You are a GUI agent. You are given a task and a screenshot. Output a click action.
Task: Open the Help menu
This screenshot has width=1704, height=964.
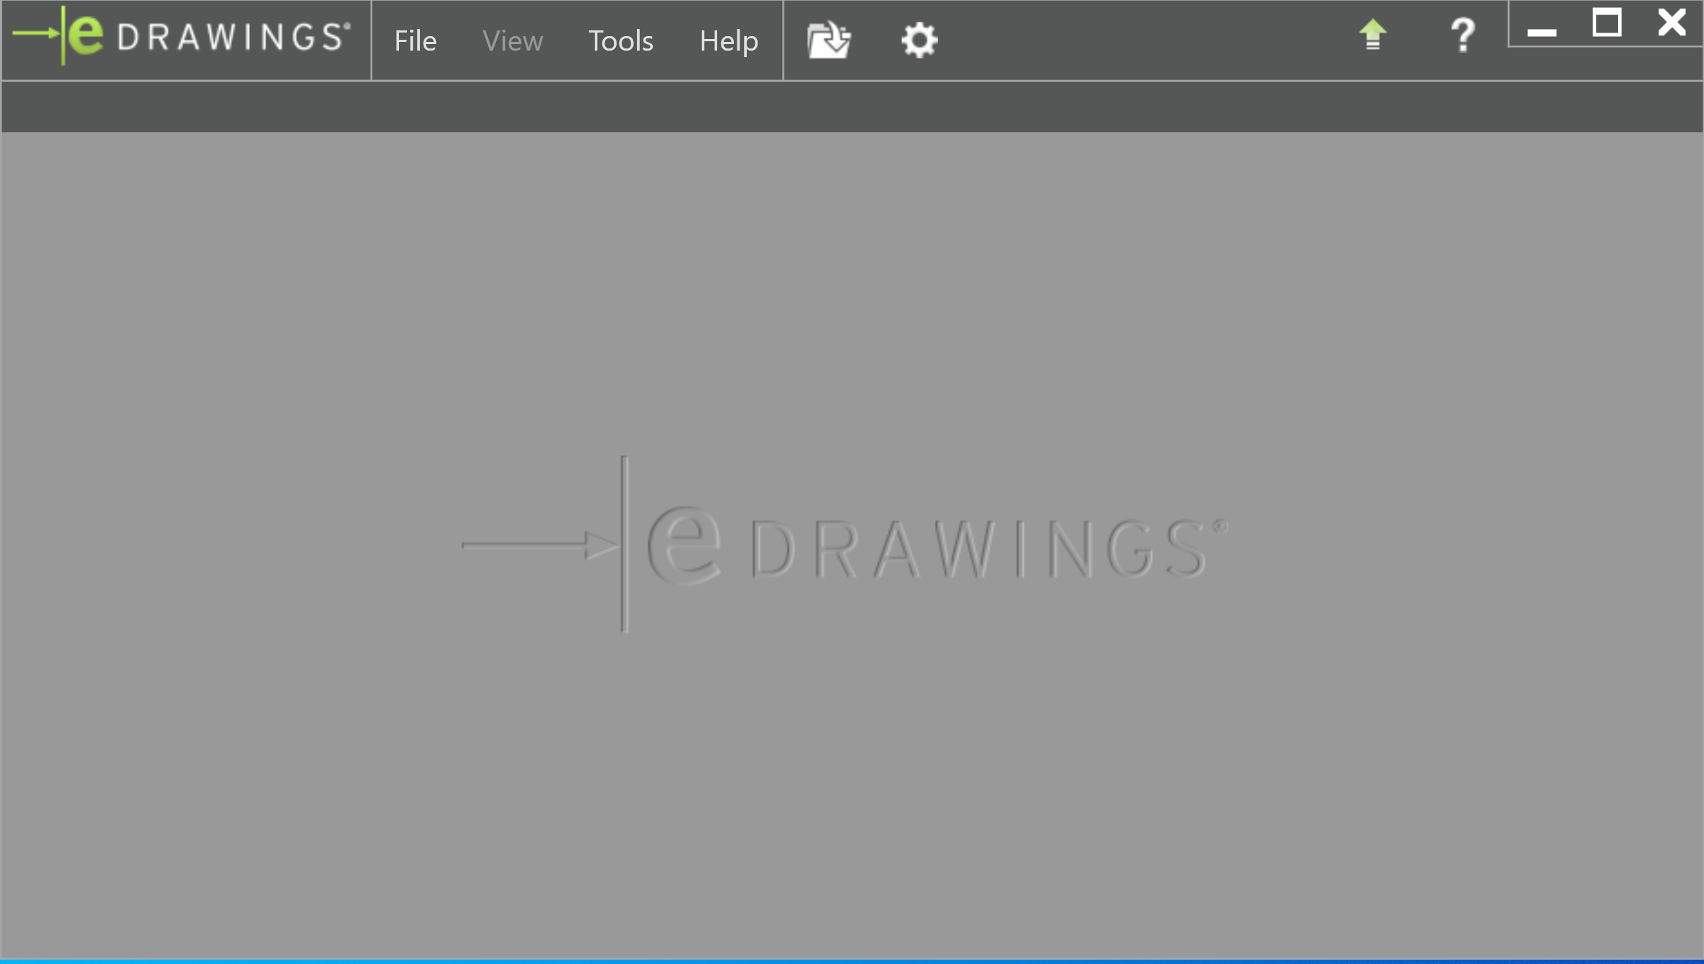(x=728, y=40)
